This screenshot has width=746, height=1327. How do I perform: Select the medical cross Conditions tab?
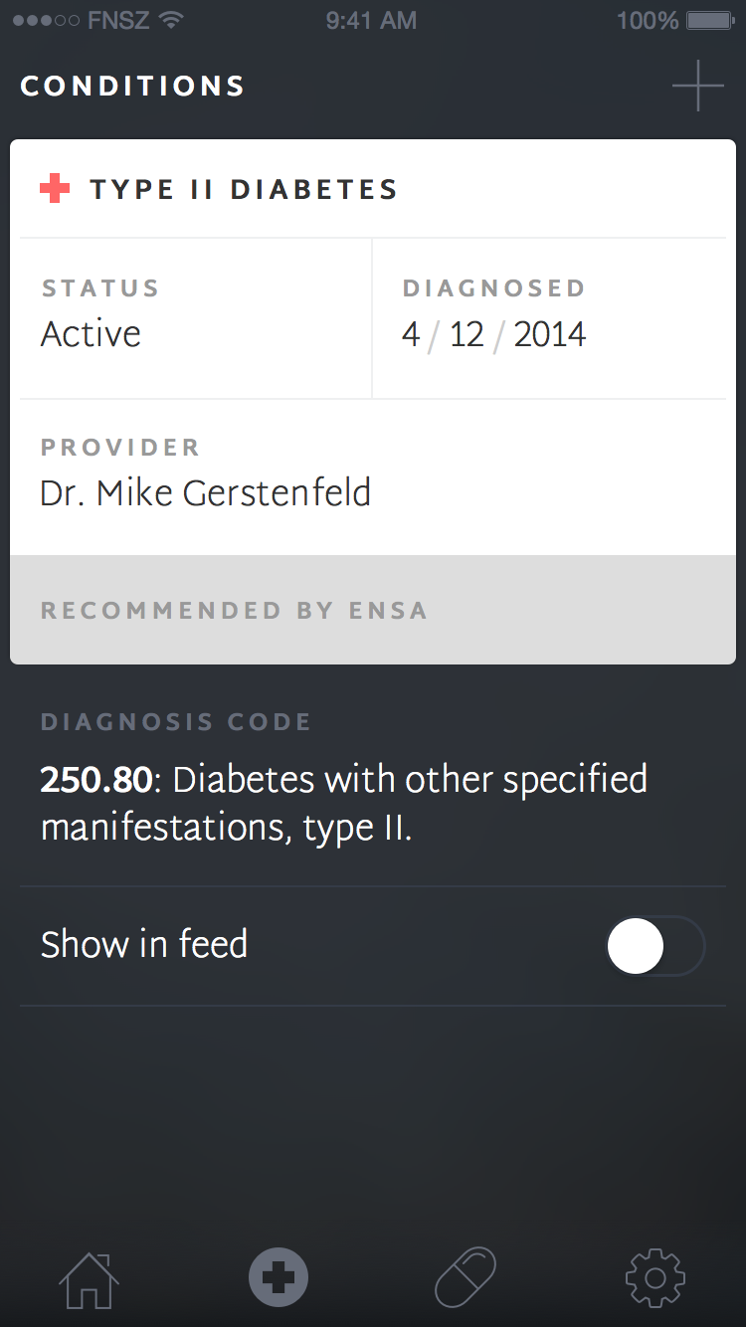(x=279, y=1277)
